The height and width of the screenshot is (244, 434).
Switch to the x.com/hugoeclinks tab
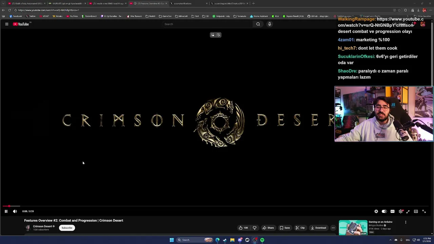[x=230, y=3]
